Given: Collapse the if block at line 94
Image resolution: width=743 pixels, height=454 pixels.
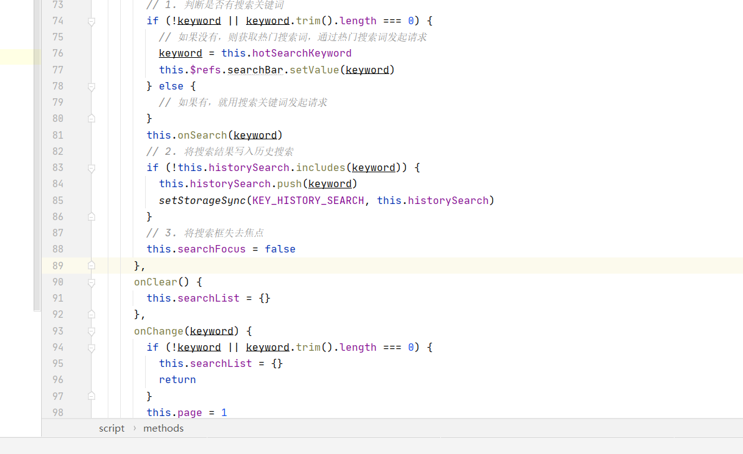Looking at the screenshot, I should [92, 348].
